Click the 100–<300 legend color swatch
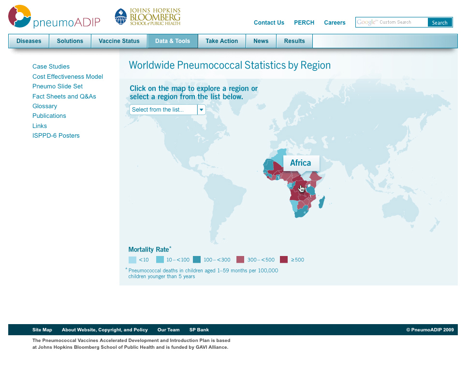Viewport: 468px width, 370px height. click(x=197, y=260)
